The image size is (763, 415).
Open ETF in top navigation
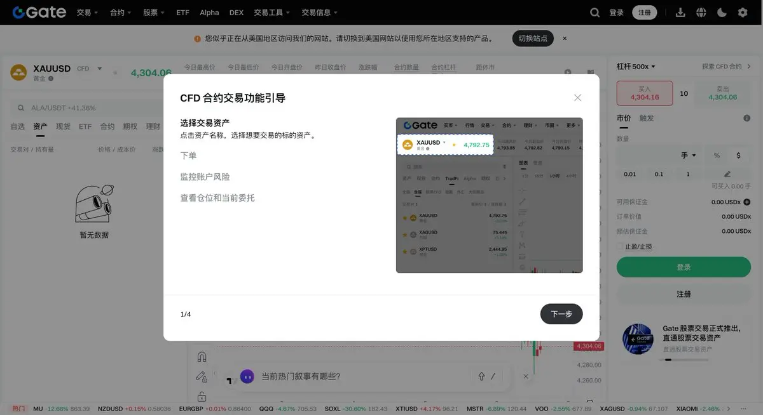182,12
